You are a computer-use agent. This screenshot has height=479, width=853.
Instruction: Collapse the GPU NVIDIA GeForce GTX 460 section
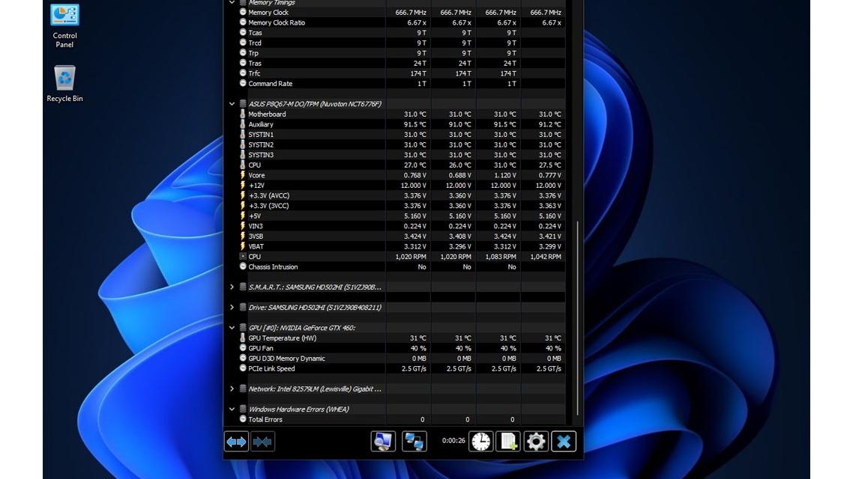[232, 328]
